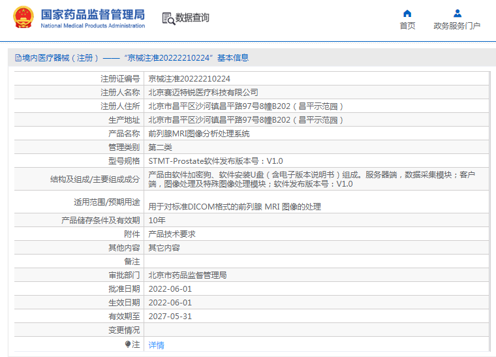Image resolution: width=496 pixels, height=357 pixels.
Task: Click the document icon before 境内医疗器械
Action: [18, 58]
